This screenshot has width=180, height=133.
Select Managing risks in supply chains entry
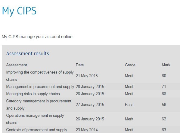click(x=33, y=94)
